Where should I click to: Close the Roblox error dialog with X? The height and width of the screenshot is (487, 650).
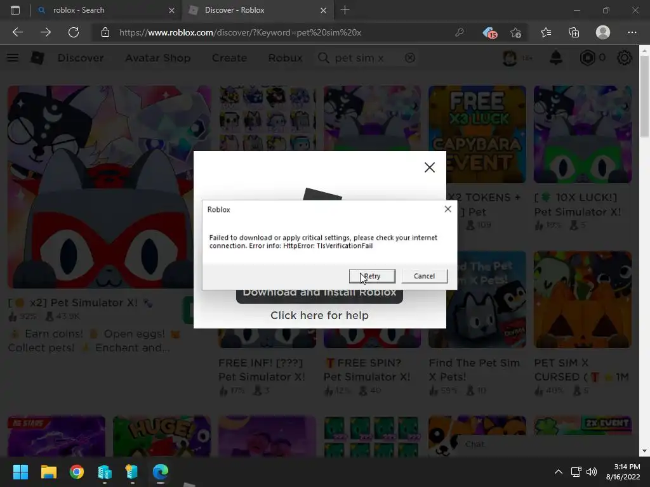tap(448, 209)
